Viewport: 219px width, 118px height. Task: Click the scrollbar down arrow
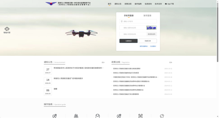[218, 117]
